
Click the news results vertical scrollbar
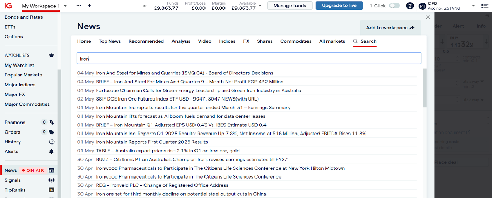(425, 88)
